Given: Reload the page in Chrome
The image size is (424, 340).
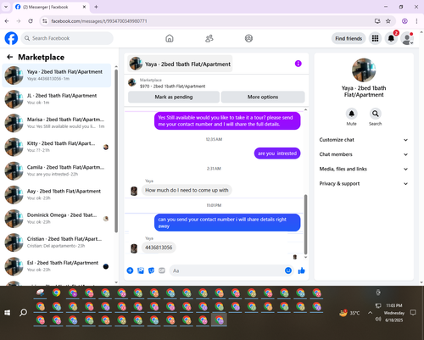Looking at the screenshot, I should tap(31, 21).
